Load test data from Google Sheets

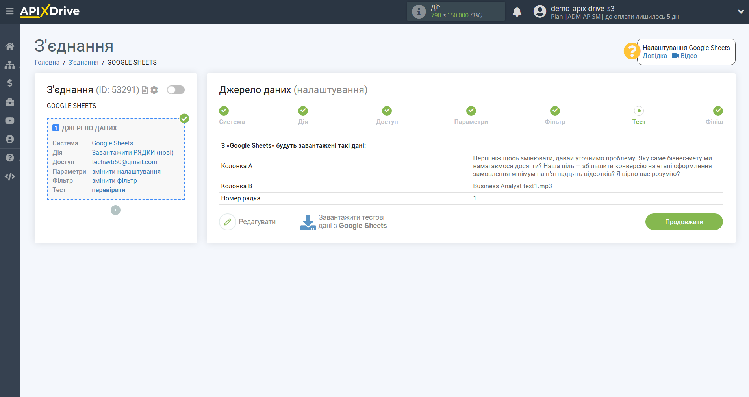343,222
